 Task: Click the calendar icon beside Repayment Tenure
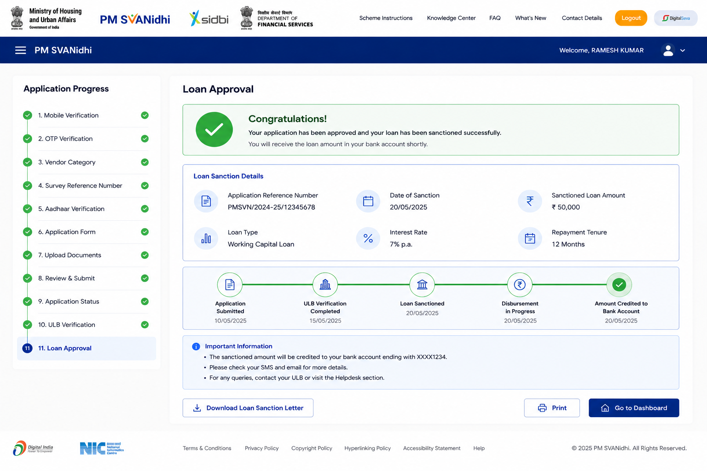click(530, 238)
